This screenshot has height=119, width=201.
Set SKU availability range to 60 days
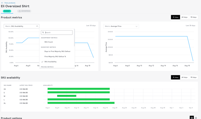tap(184, 77)
